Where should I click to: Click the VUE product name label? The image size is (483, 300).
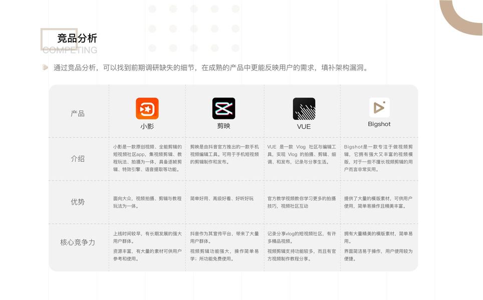click(304, 126)
